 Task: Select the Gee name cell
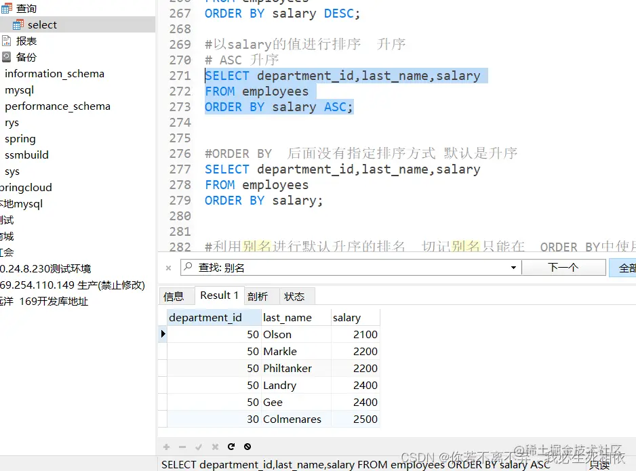click(x=296, y=403)
